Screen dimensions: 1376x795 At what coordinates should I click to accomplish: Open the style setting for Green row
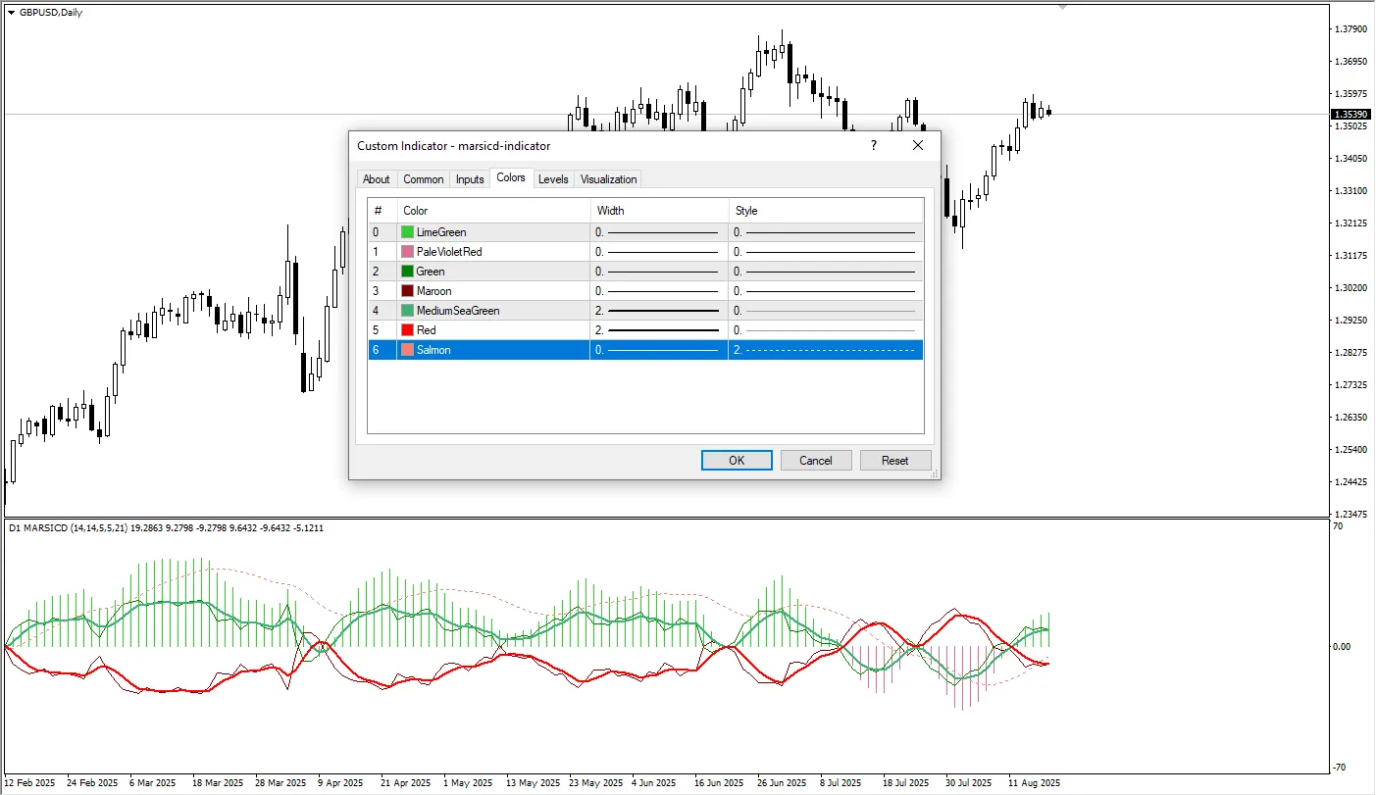(825, 272)
